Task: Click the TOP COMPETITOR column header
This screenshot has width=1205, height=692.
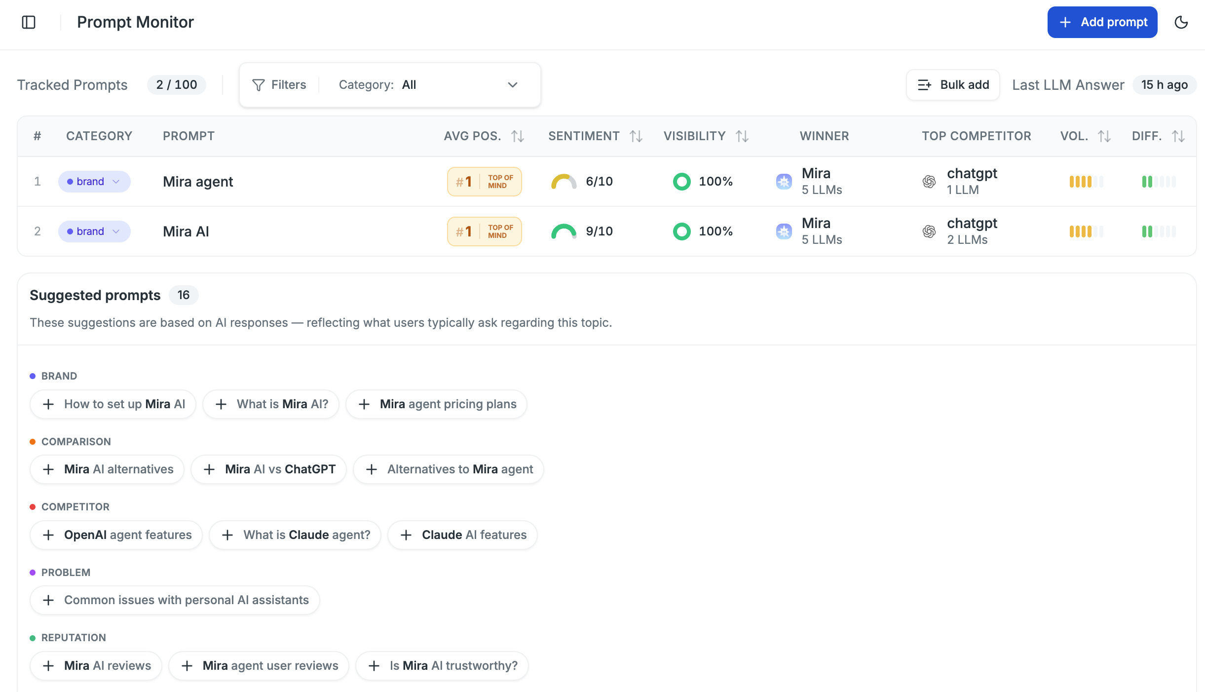Action: point(977,136)
